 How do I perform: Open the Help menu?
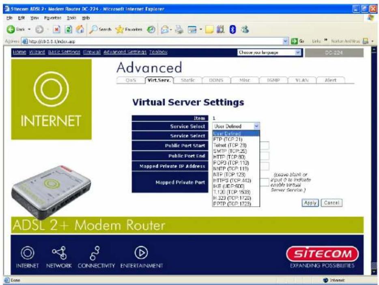(x=86, y=18)
